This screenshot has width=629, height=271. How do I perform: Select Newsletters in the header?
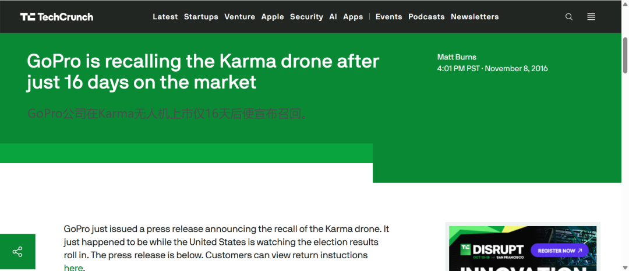(475, 17)
